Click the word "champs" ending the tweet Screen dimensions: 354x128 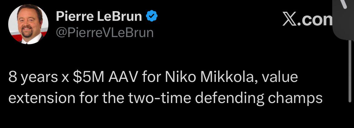tap(292, 98)
